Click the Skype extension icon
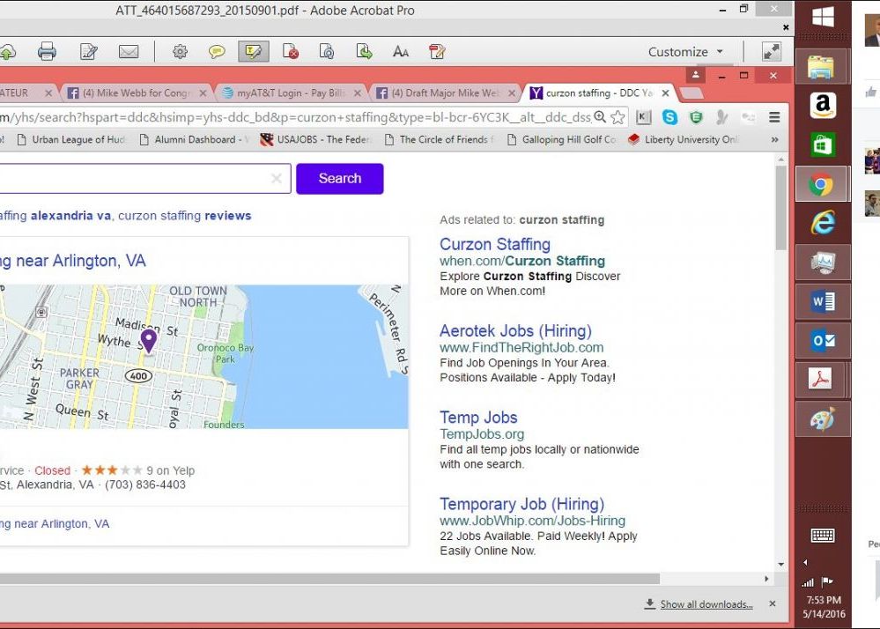The height and width of the screenshot is (629, 880). pos(669,117)
